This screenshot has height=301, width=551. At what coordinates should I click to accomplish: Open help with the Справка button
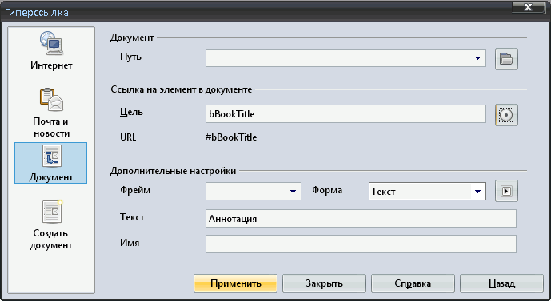[413, 283]
